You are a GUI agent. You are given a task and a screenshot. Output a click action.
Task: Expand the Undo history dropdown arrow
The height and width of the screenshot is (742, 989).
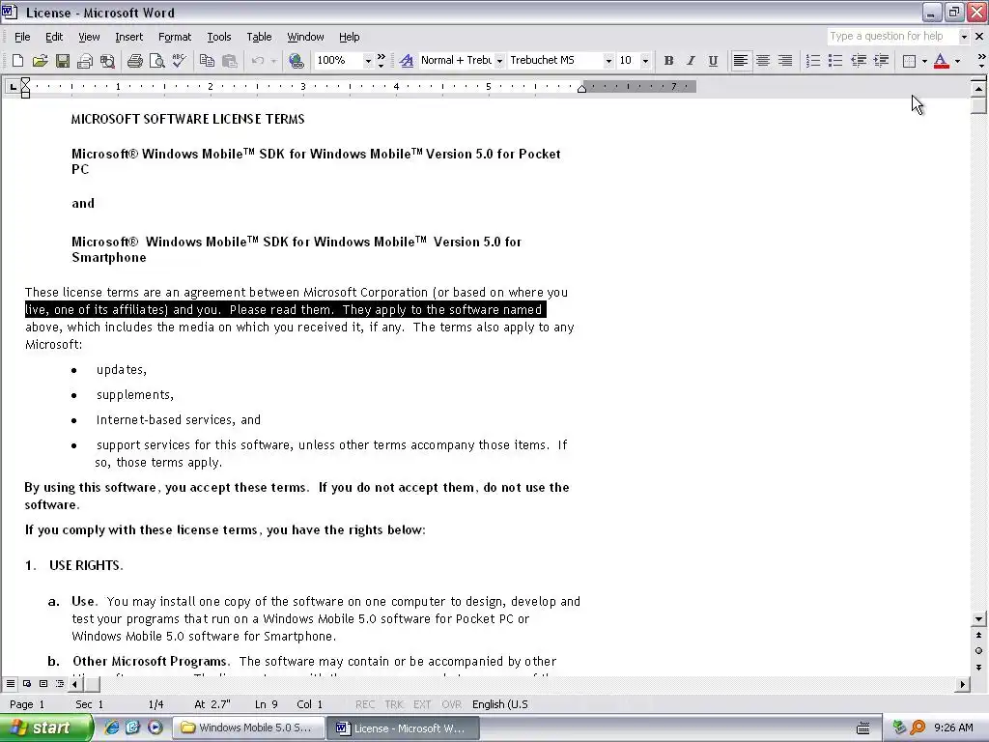coord(273,61)
